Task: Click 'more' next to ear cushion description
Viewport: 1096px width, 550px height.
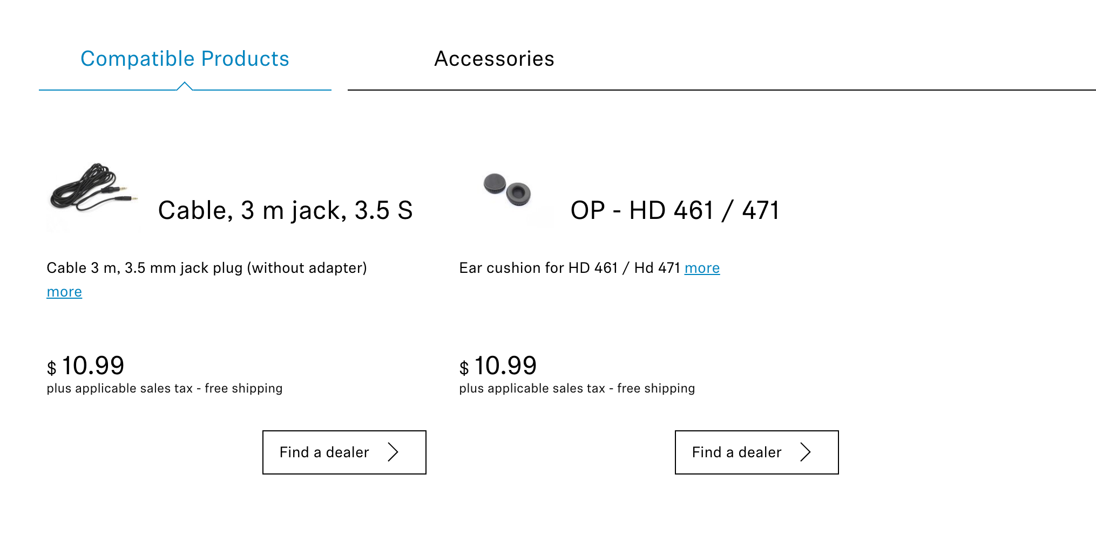Action: point(702,268)
